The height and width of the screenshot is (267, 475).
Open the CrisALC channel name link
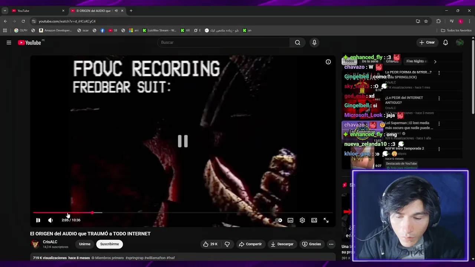[50, 242]
